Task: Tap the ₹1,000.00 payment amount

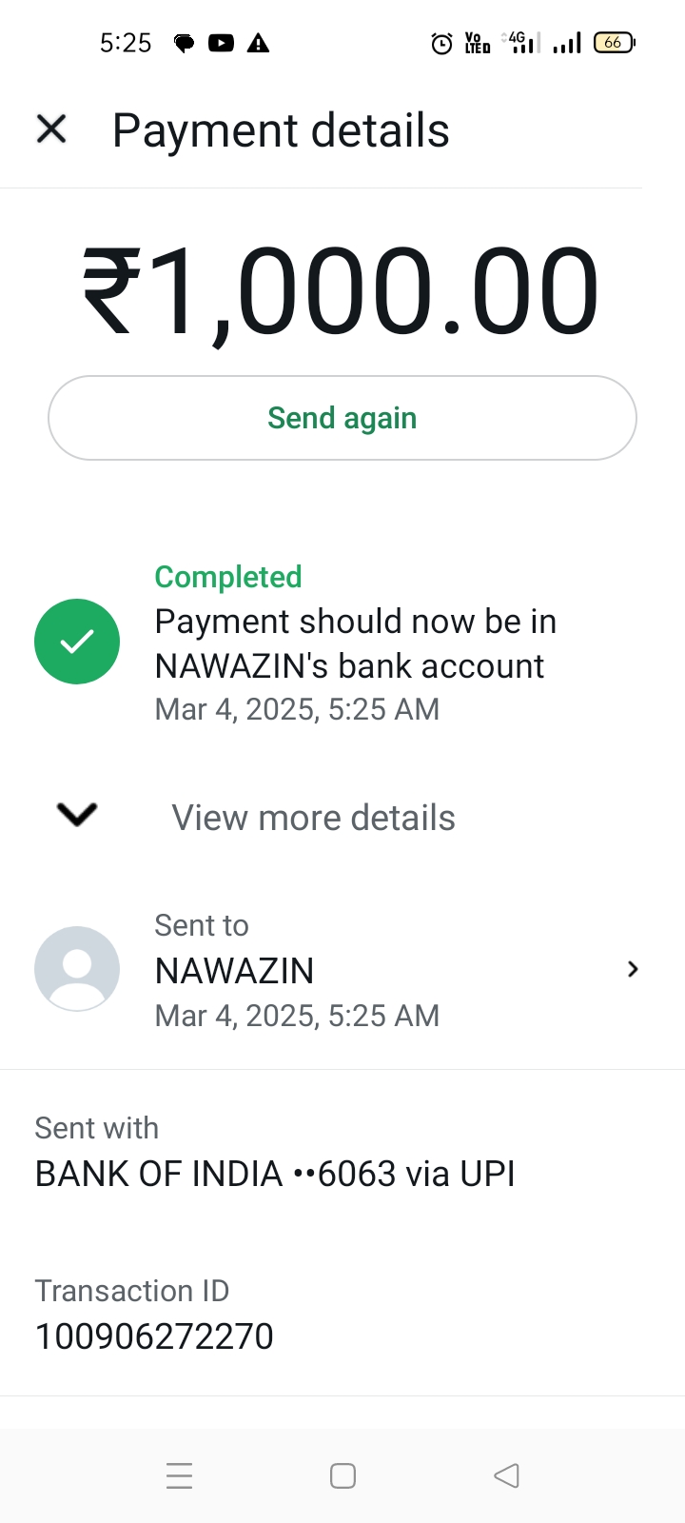Action: pos(342,291)
